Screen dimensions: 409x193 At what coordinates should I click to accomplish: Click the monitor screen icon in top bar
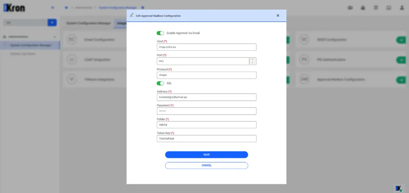(389, 8)
